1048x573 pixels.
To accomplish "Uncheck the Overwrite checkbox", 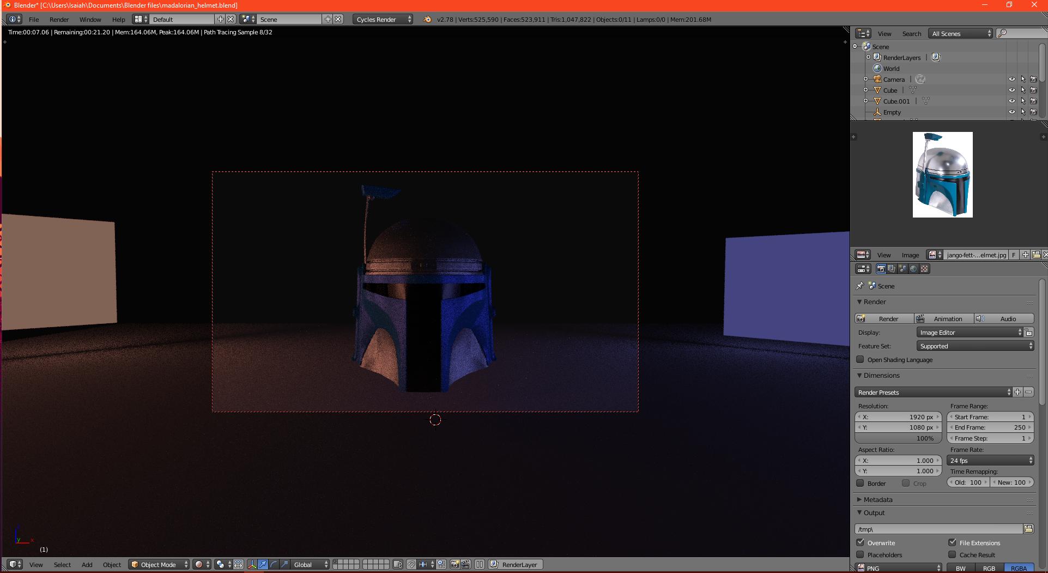I will click(861, 542).
